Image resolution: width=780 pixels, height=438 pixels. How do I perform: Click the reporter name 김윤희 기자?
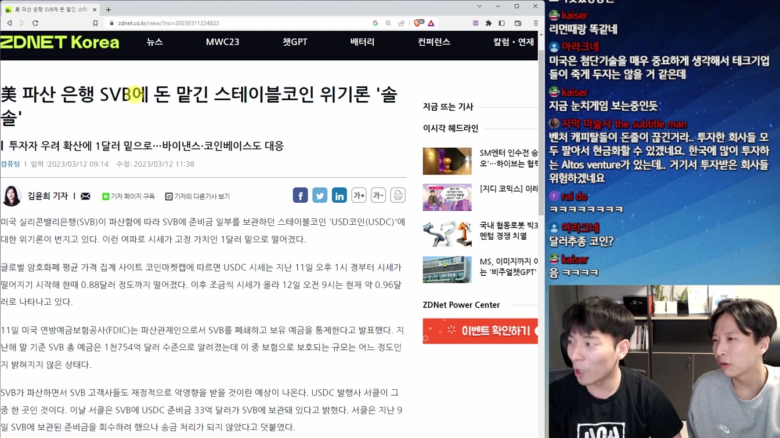click(48, 196)
